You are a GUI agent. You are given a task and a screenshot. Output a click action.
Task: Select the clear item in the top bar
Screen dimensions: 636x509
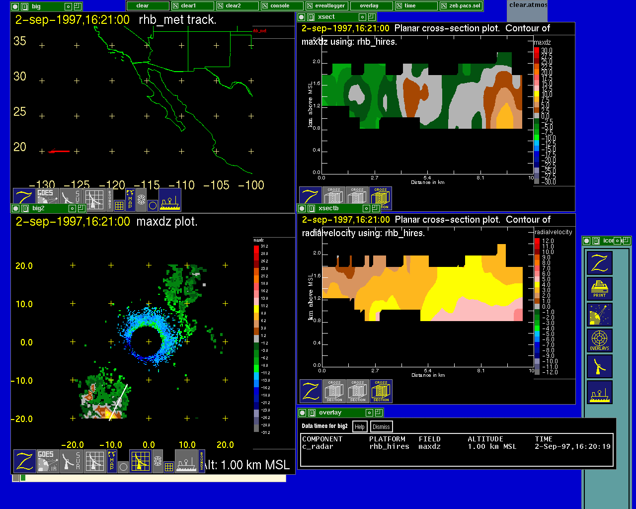tap(143, 6)
